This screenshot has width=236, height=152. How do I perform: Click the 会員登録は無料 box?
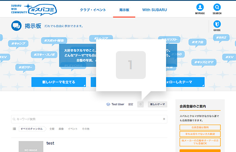point(200,128)
